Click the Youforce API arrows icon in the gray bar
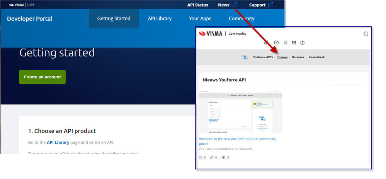The height and width of the screenshot is (179, 386). click(x=245, y=57)
